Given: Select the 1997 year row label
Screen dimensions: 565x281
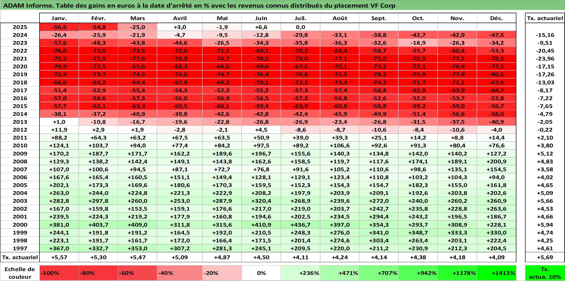Looking at the screenshot, I should coord(20,248).
